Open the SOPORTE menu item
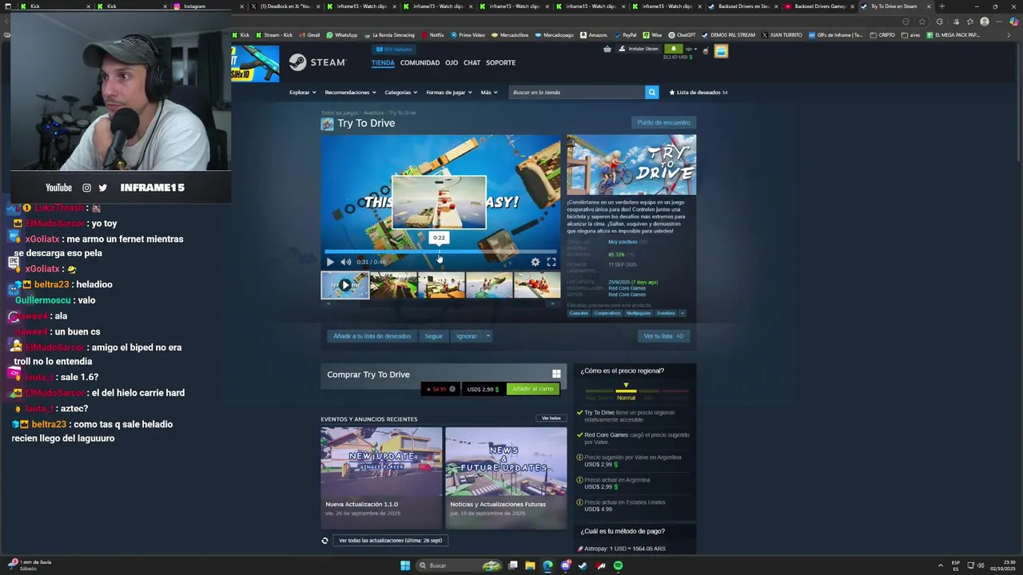 [x=501, y=63]
